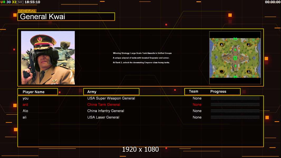Click 'China Infantry General' army entry
The width and height of the screenshot is (281, 158).
[x=106, y=111]
